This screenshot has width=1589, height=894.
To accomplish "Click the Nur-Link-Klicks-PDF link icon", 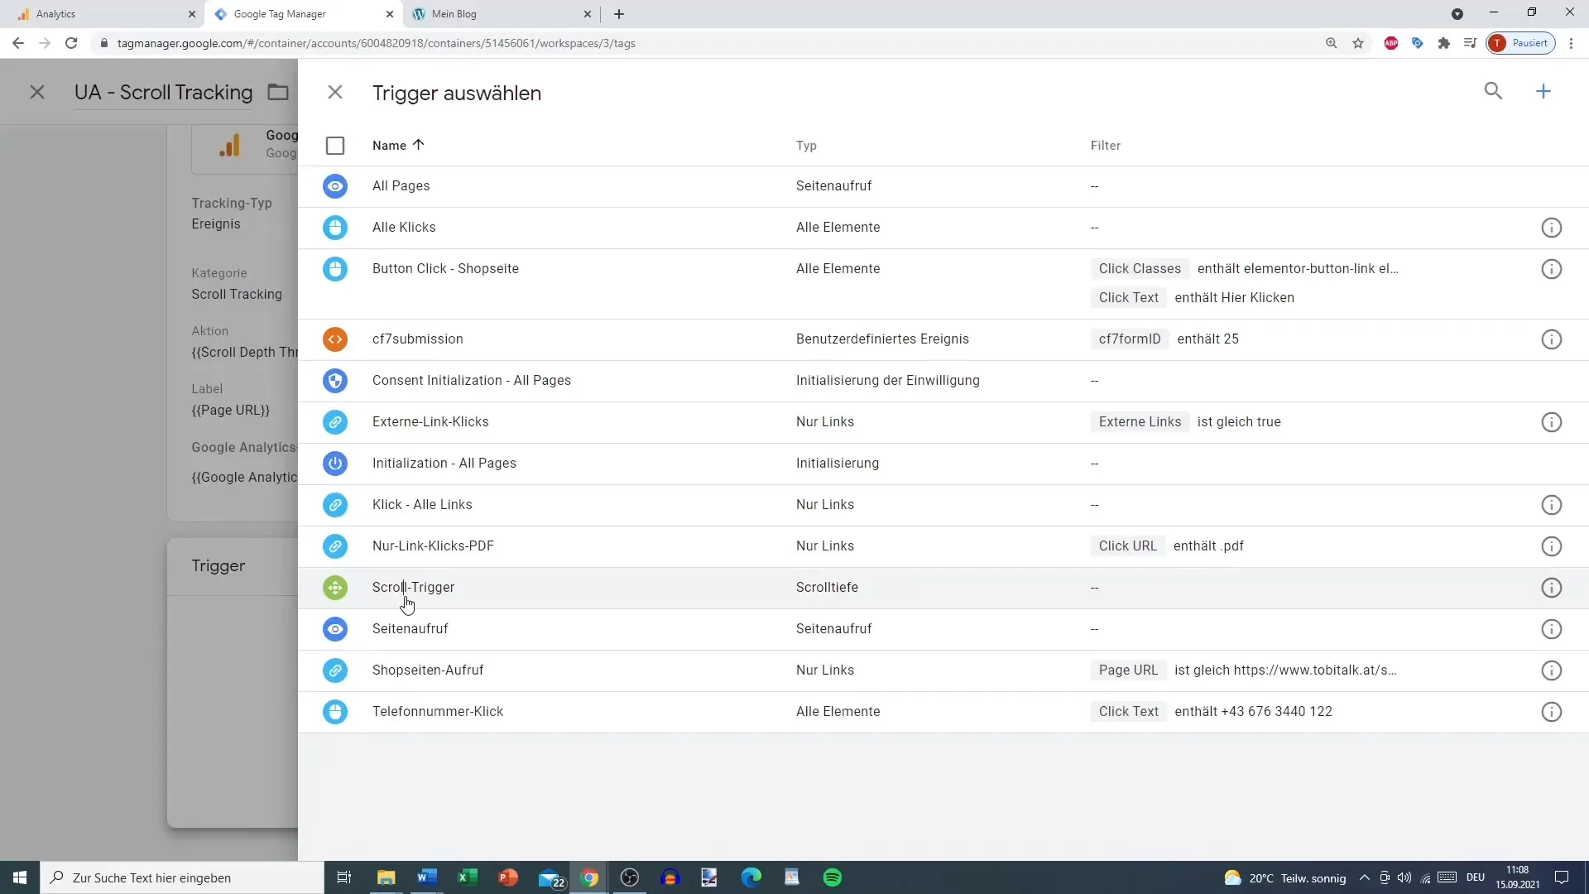I will tap(335, 546).
